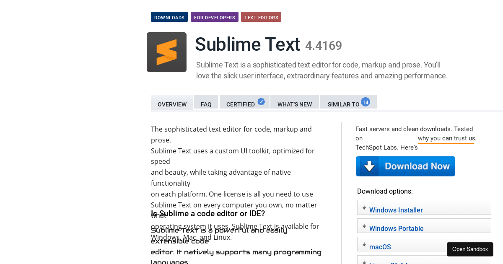
Task: Click the arrow icon beside macOS
Action: tap(364, 245)
